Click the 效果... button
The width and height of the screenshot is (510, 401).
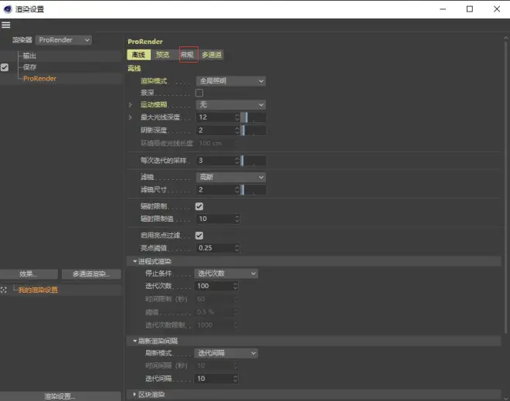29,274
